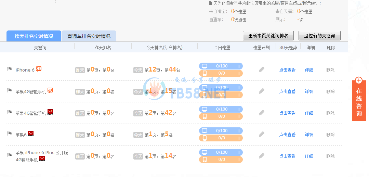The width and height of the screenshot is (369, 177).
Task: Click the orange Taobao badge beside 苹果4G智能手机
Action: [x=50, y=90]
